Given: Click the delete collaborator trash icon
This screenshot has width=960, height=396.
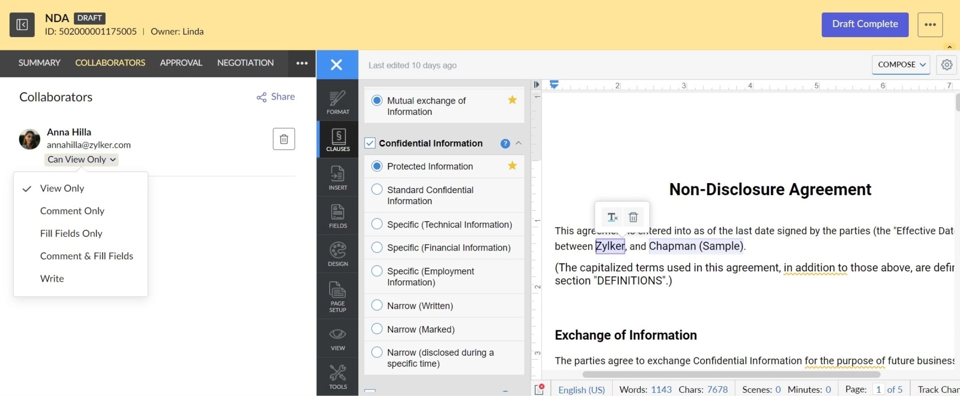Looking at the screenshot, I should coord(284,139).
